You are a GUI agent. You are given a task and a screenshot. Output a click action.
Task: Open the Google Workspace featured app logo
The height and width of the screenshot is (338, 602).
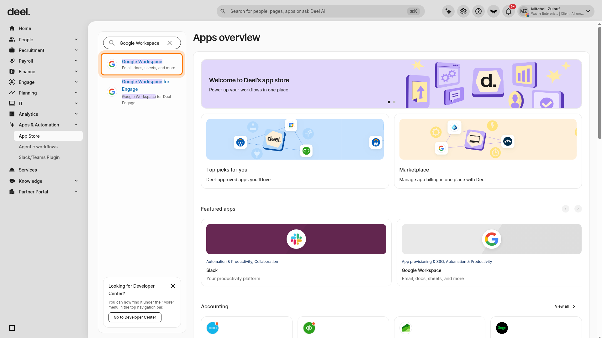point(492,239)
